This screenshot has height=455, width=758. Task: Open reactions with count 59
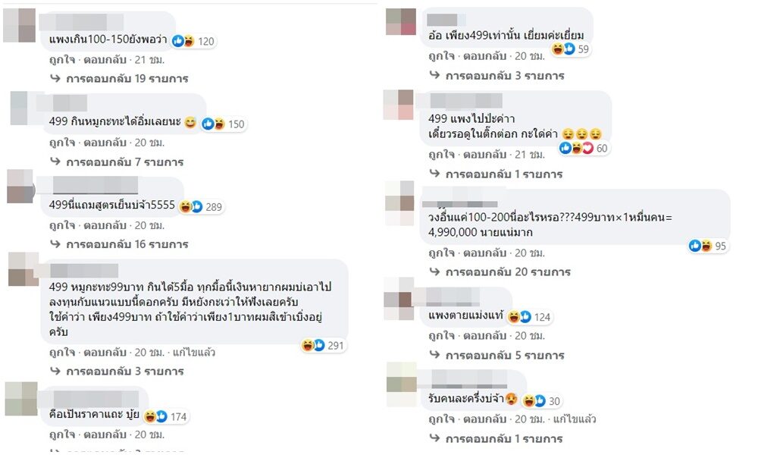tap(571, 49)
